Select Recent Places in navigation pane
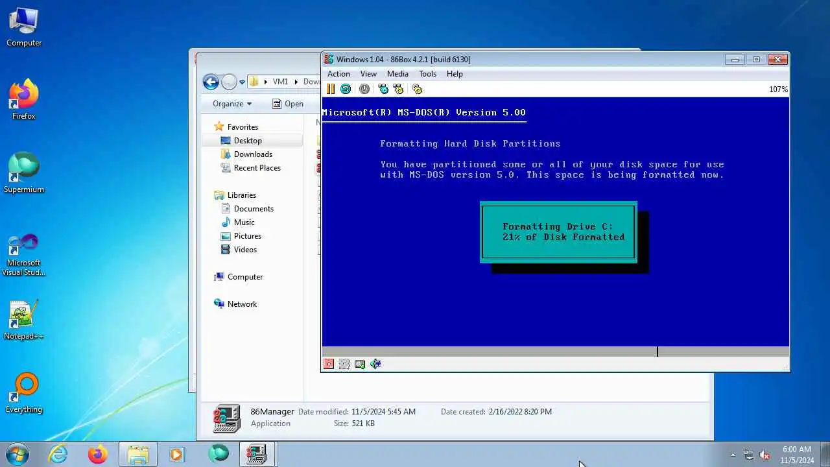 [257, 168]
